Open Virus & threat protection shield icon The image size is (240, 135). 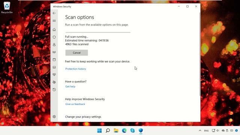coord(54,37)
